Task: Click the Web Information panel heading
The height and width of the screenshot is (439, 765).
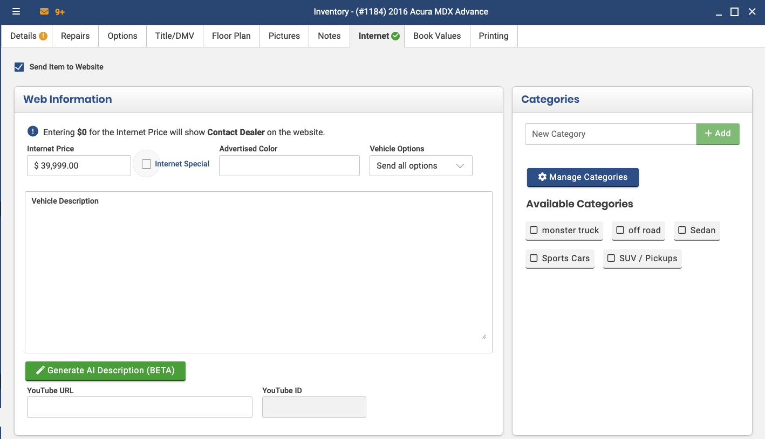Action: coord(67,99)
